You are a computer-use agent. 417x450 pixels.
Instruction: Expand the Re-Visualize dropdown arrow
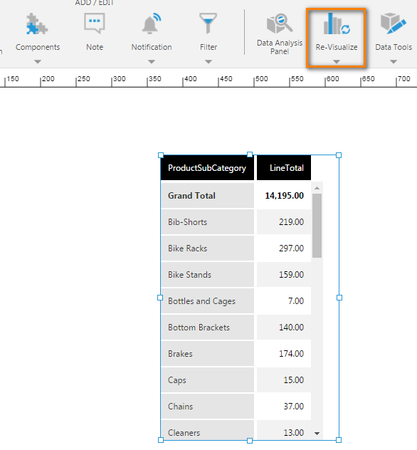tap(337, 61)
